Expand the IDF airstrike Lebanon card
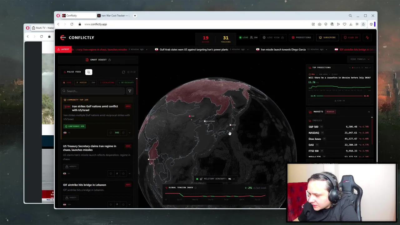The height and width of the screenshot is (225, 400). [x=129, y=204]
